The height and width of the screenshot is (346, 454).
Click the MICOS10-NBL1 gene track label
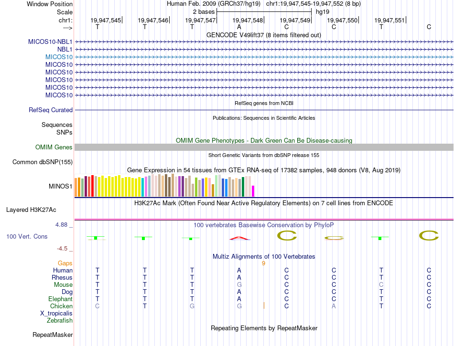pyautogui.click(x=50, y=42)
